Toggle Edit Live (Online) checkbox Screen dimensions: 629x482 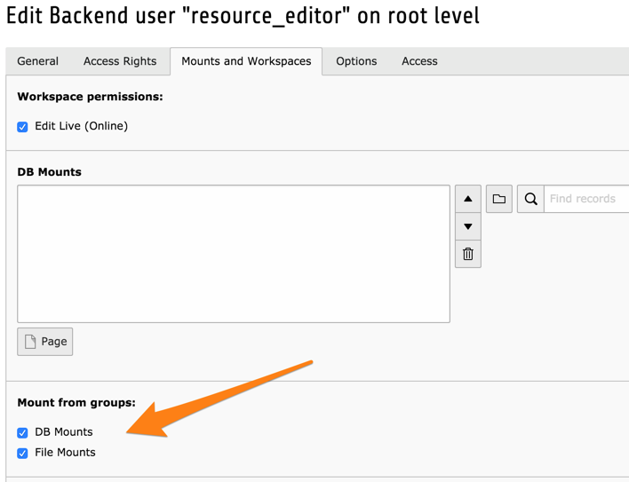pyautogui.click(x=22, y=127)
